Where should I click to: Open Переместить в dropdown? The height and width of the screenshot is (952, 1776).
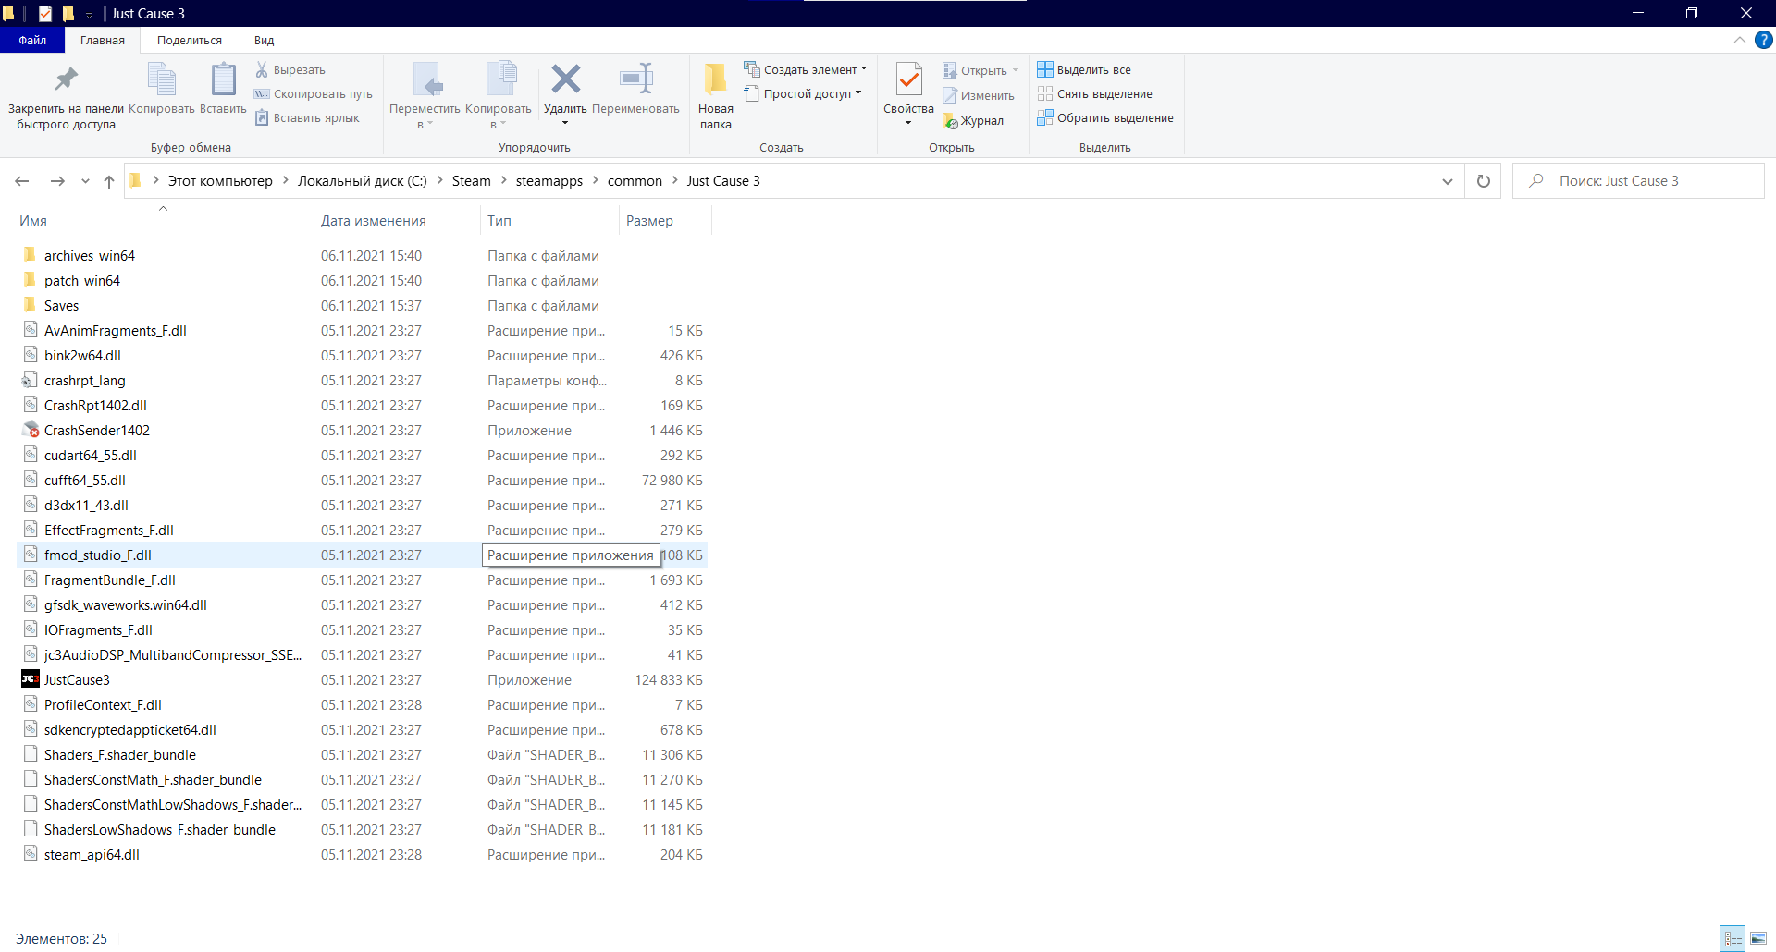[x=425, y=96]
